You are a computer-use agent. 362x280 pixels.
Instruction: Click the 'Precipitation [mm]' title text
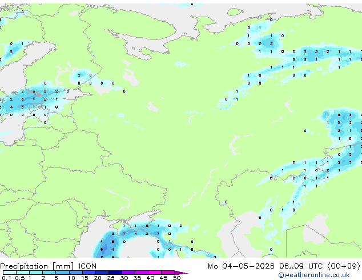click(37, 266)
